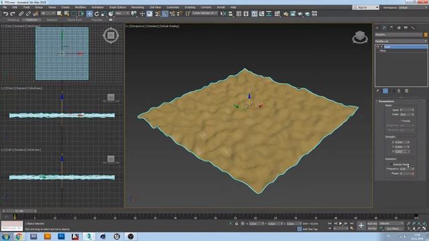
Task: Click the Play Animation button
Action: 341,224
